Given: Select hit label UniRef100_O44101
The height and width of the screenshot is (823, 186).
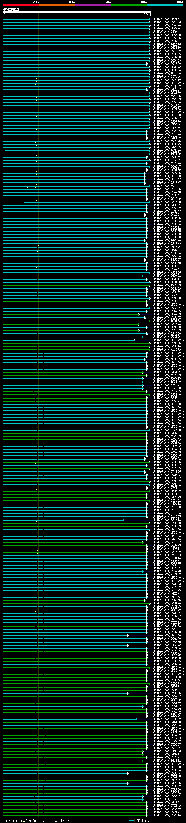Looking at the screenshot, I should (x=167, y=802).
